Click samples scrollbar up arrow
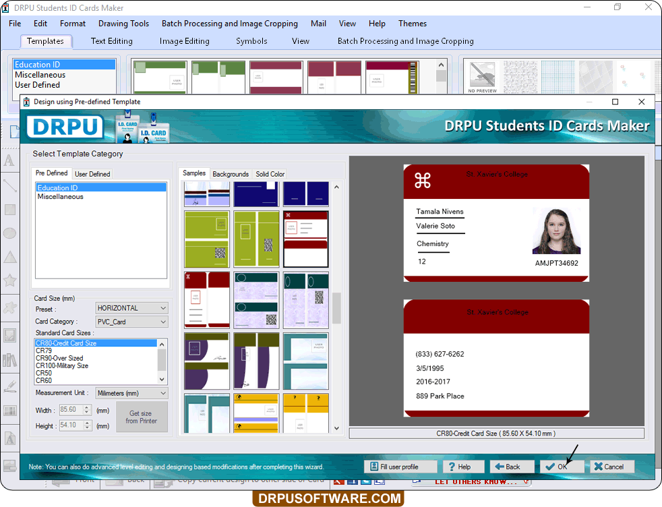The width and height of the screenshot is (662, 507). [x=336, y=187]
